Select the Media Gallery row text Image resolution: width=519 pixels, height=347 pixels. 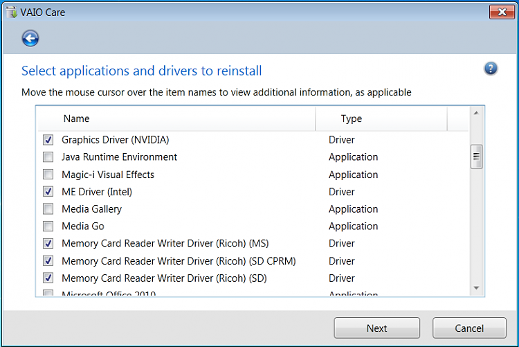(x=91, y=209)
